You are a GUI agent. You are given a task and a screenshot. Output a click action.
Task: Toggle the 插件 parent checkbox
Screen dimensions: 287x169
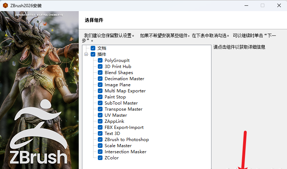pyautogui.click(x=93, y=54)
